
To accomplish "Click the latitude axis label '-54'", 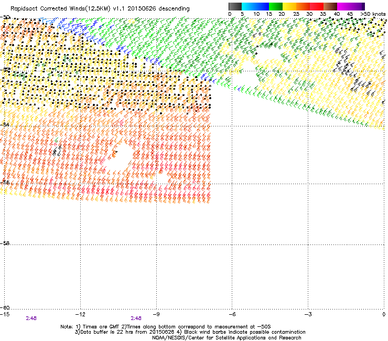I will (x=5, y=124).
